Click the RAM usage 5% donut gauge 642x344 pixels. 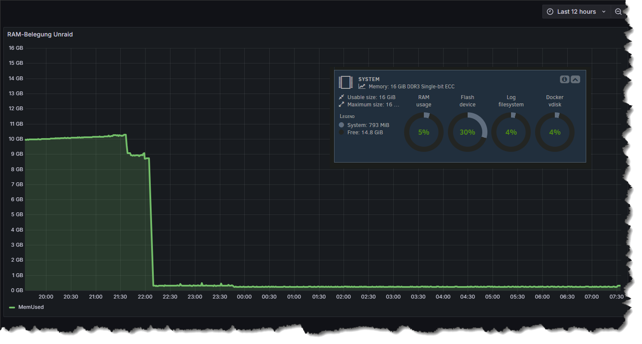[x=424, y=132]
